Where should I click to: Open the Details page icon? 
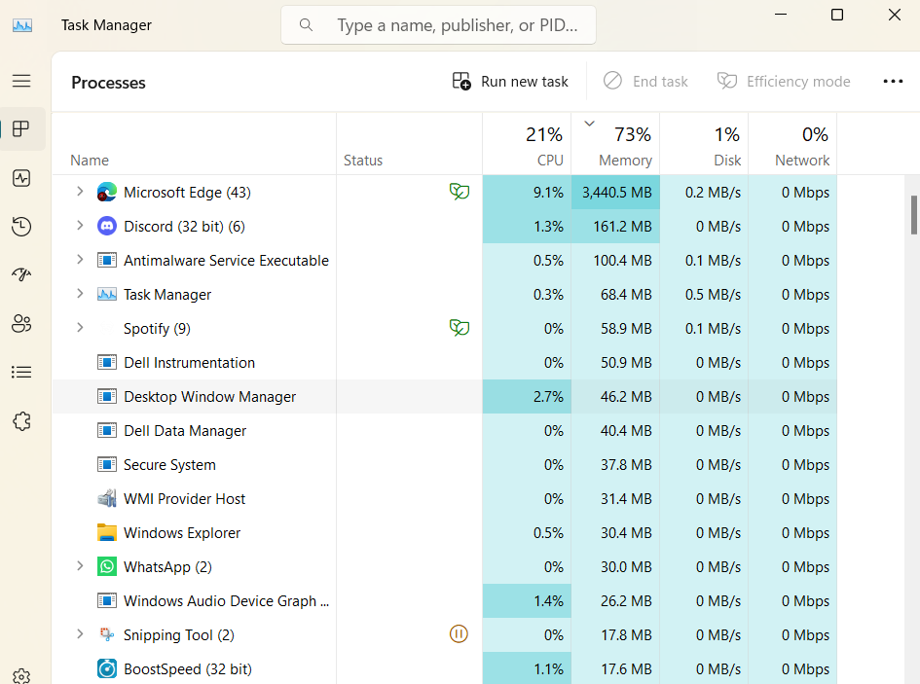pos(21,373)
